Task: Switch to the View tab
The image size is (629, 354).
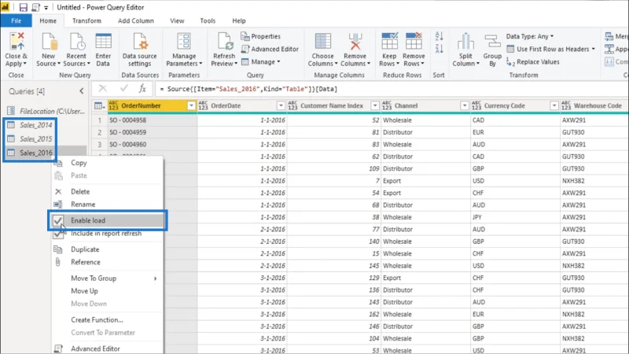Action: 177,20
